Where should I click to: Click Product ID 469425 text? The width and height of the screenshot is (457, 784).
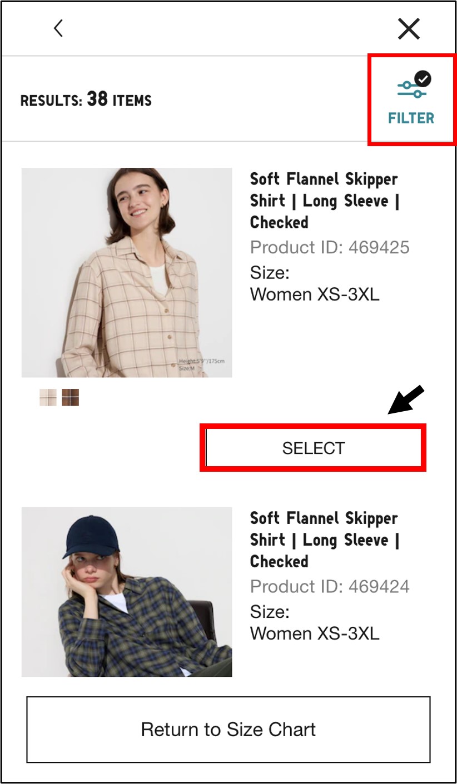click(x=330, y=247)
